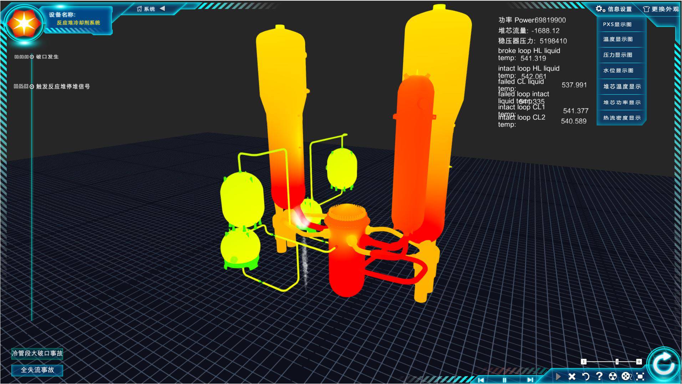Image resolution: width=682 pixels, height=384 pixels.
Task: Skip to the previous timeline event
Action: click(x=481, y=380)
